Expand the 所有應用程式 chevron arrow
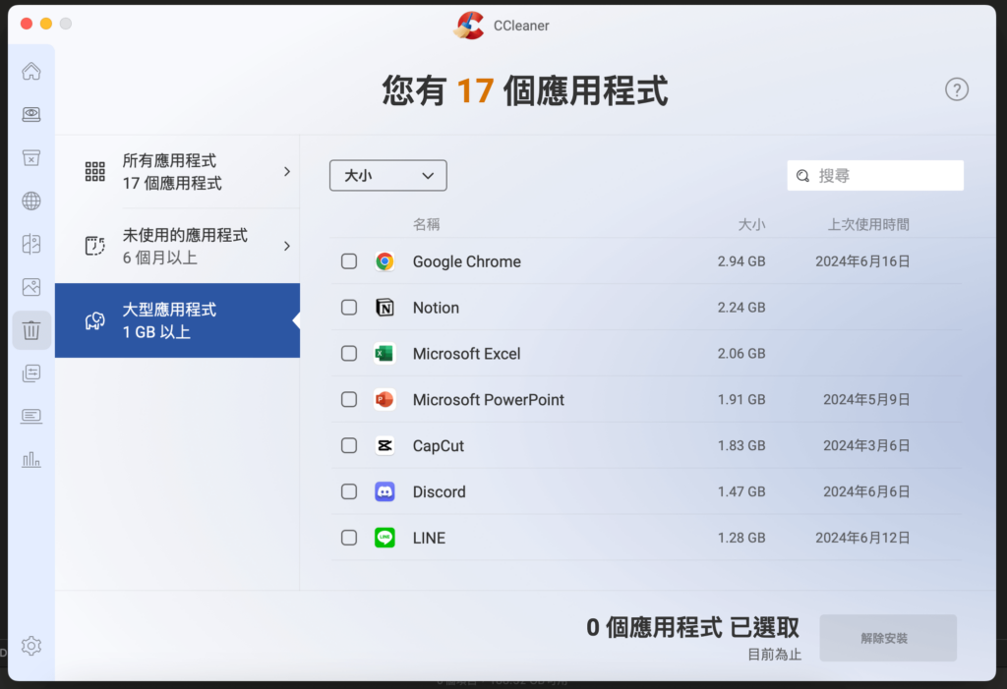 point(287,171)
